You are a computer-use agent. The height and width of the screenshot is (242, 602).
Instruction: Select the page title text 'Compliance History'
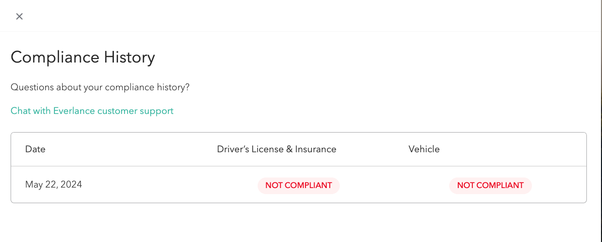point(83,57)
